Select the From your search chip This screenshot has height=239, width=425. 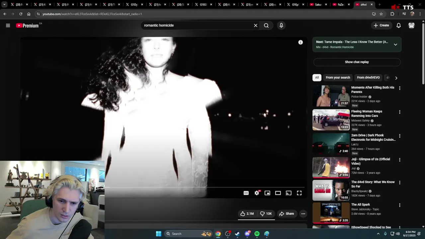(x=338, y=78)
